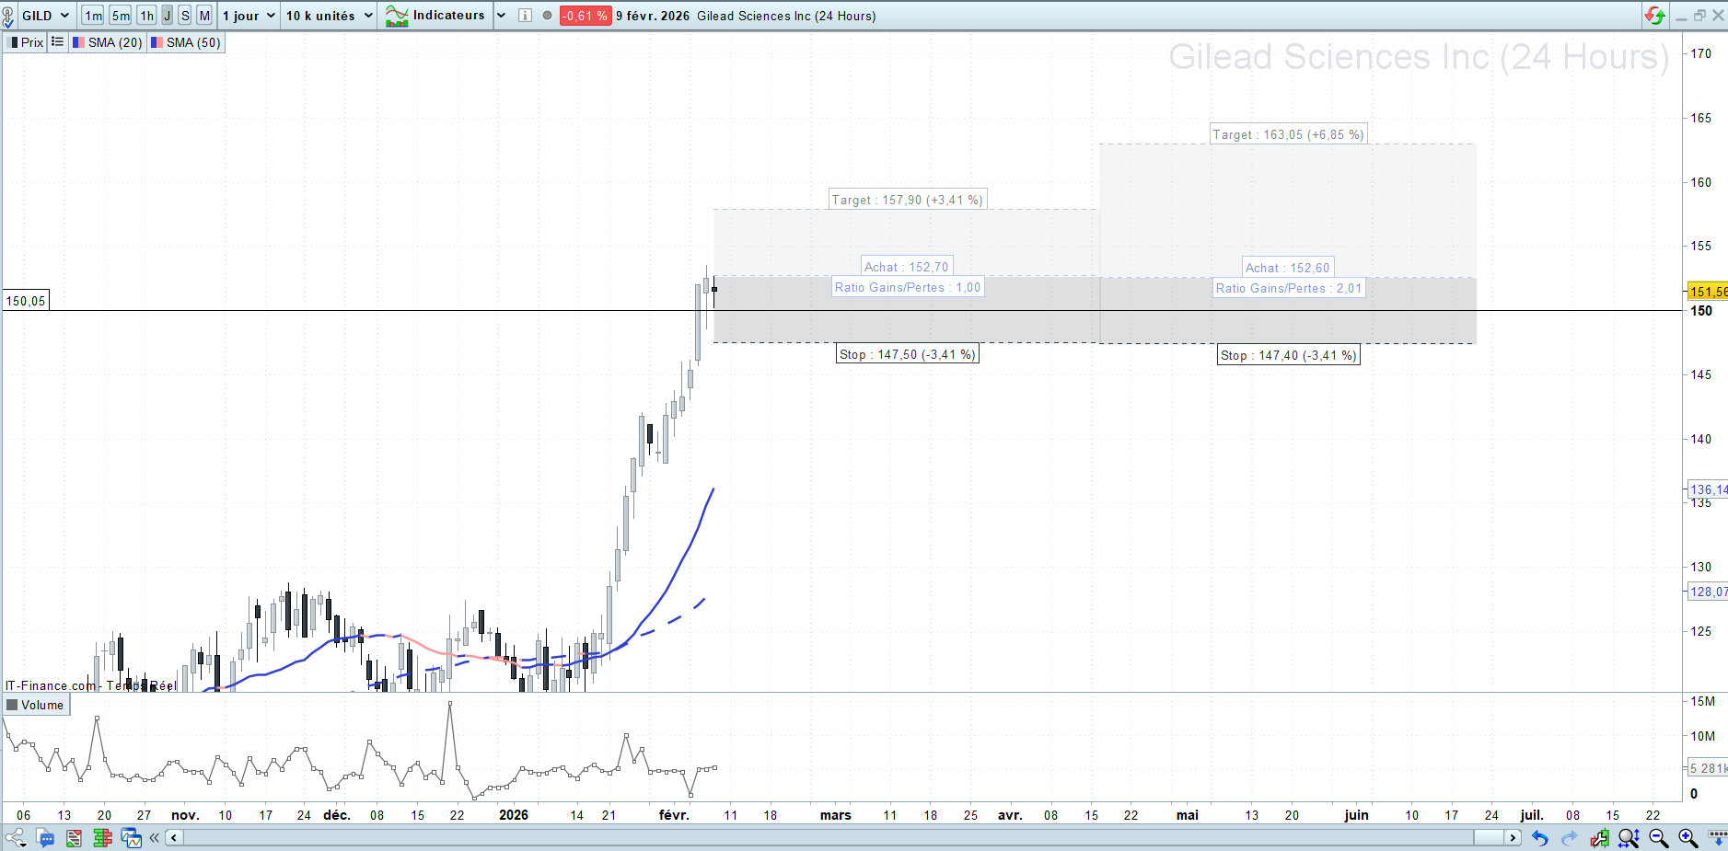Open the order book icon
1728x851 pixels.
pos(102,837)
